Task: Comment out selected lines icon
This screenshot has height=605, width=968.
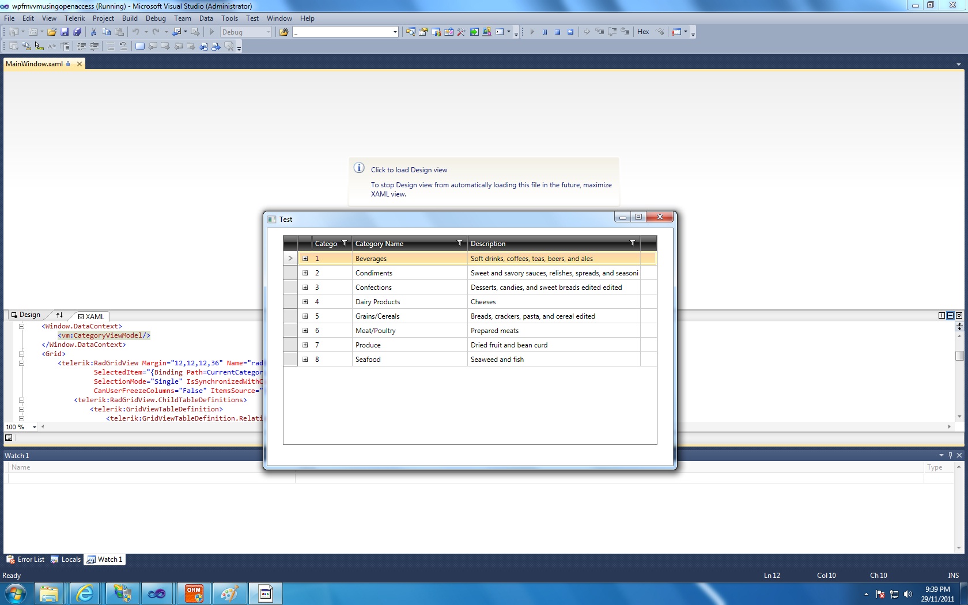Action: click(x=111, y=47)
